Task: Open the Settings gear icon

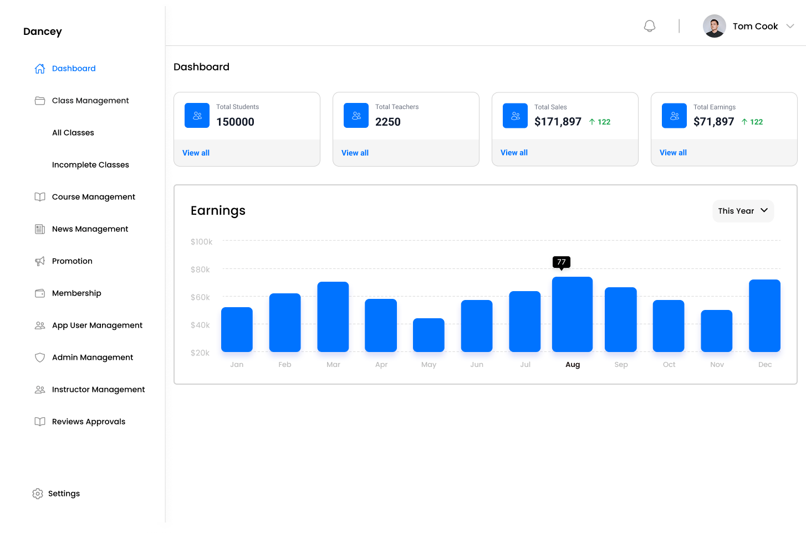Action: (37, 493)
